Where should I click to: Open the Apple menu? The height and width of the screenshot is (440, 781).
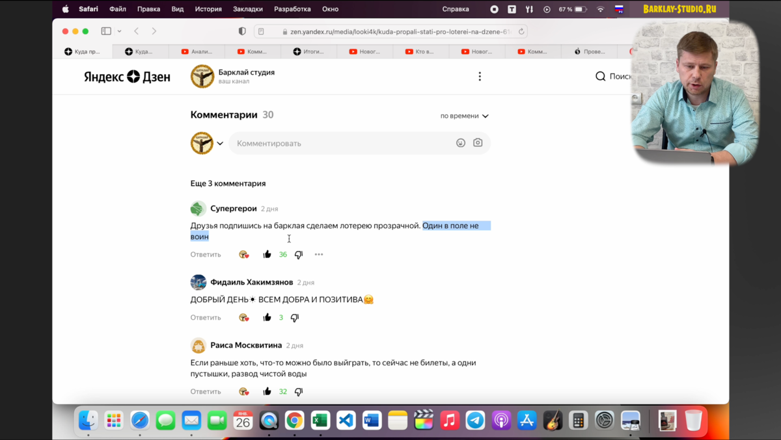click(65, 9)
